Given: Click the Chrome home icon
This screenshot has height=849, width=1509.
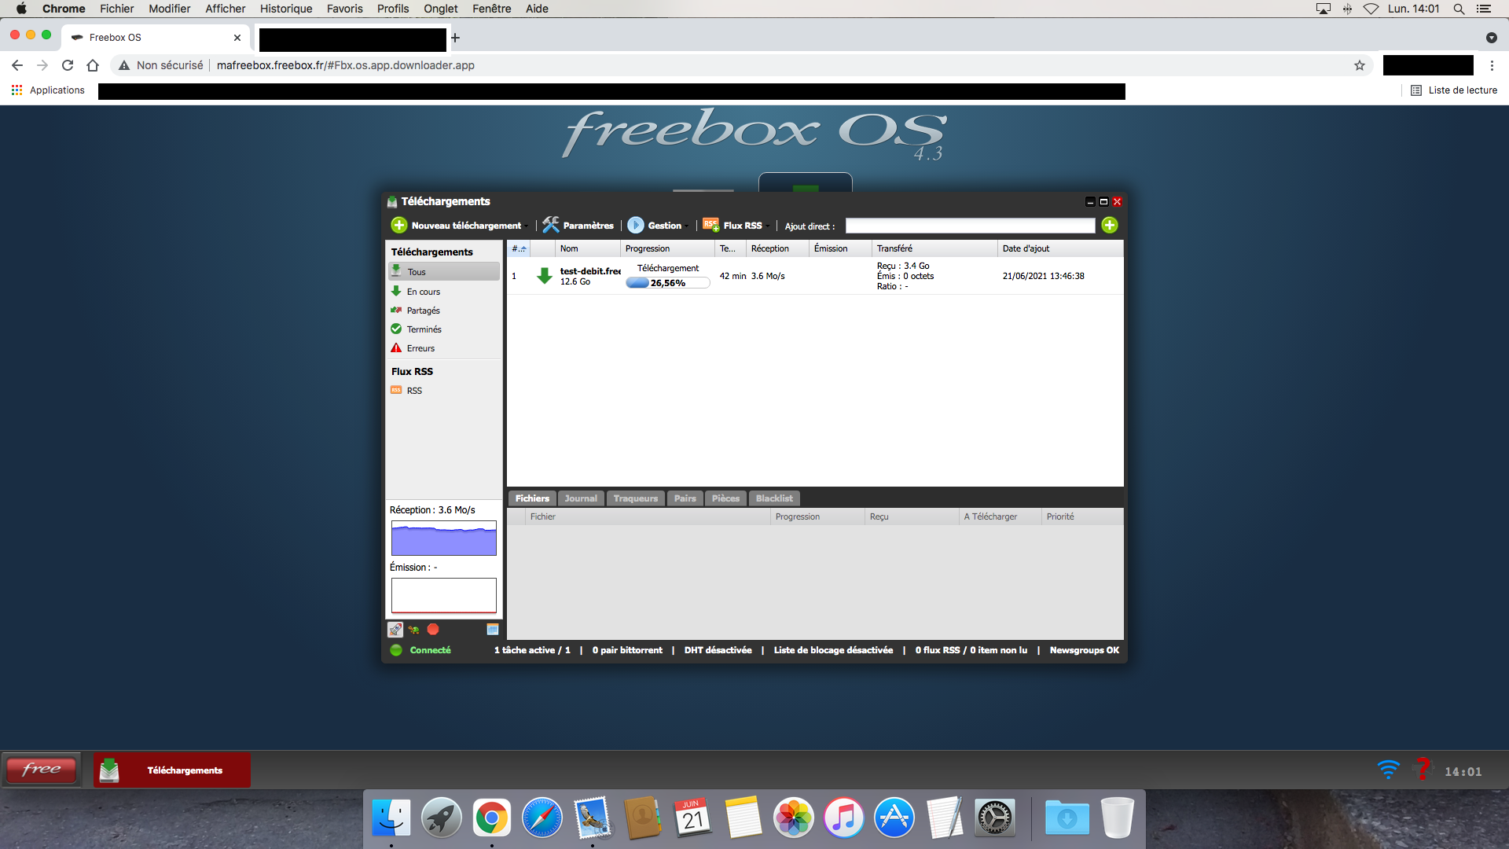Looking at the screenshot, I should tap(93, 65).
